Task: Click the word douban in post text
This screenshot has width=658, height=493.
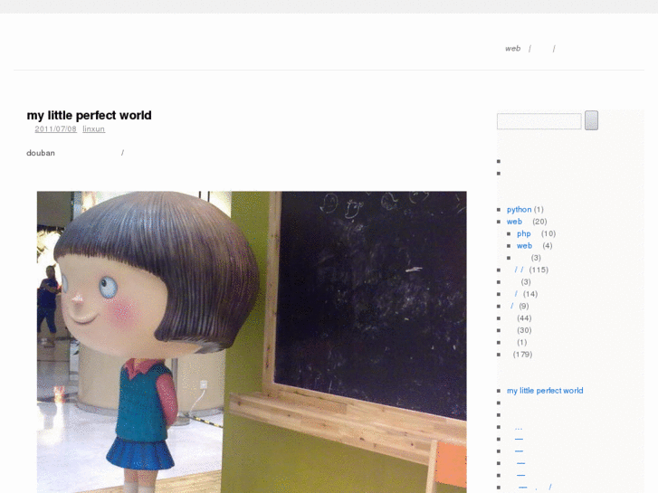Action: [x=41, y=153]
